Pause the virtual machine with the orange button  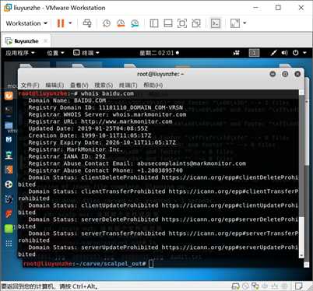tap(61, 23)
